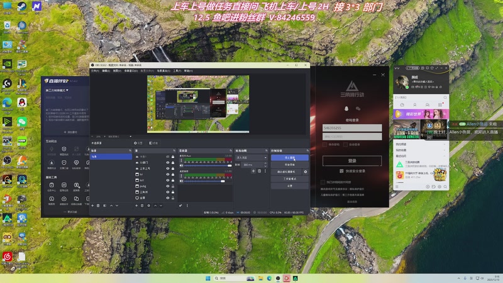Viewport: 503px width, 283px height.
Task: Expand the 第三方推流模式 mode dropdown
Action: tap(57, 91)
